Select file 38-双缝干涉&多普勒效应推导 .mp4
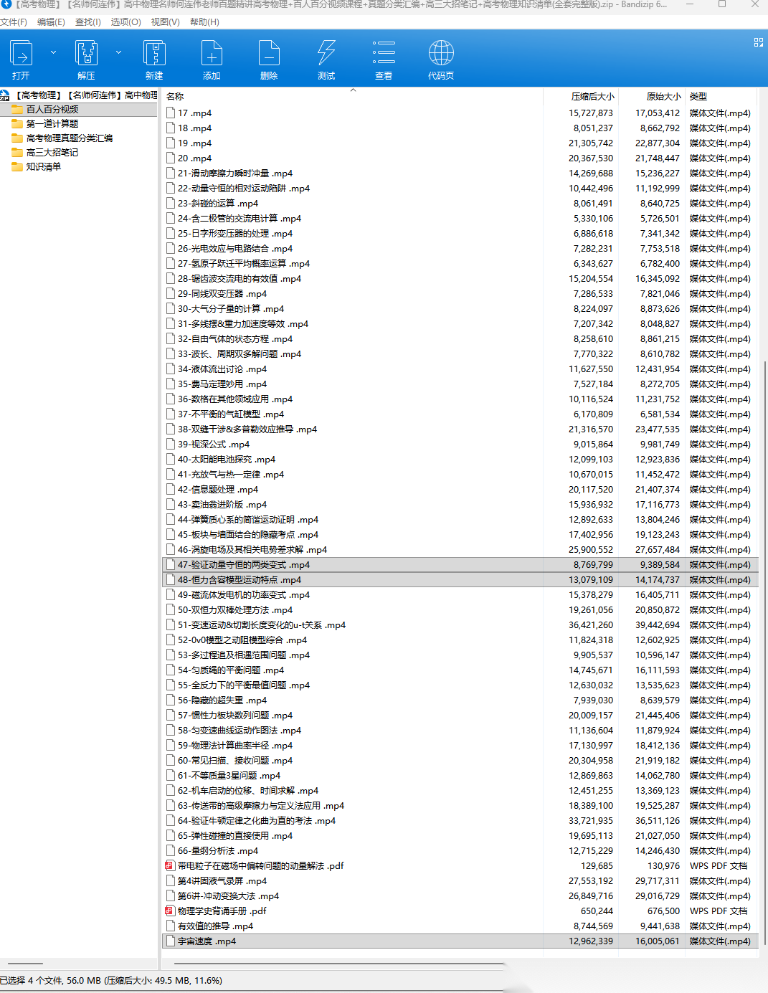Screen dimensions: 768x993 247,429
